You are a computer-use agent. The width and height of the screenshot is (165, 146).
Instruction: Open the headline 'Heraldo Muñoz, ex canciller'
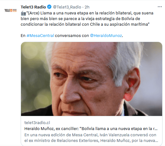pyautogui.click(x=91, y=129)
